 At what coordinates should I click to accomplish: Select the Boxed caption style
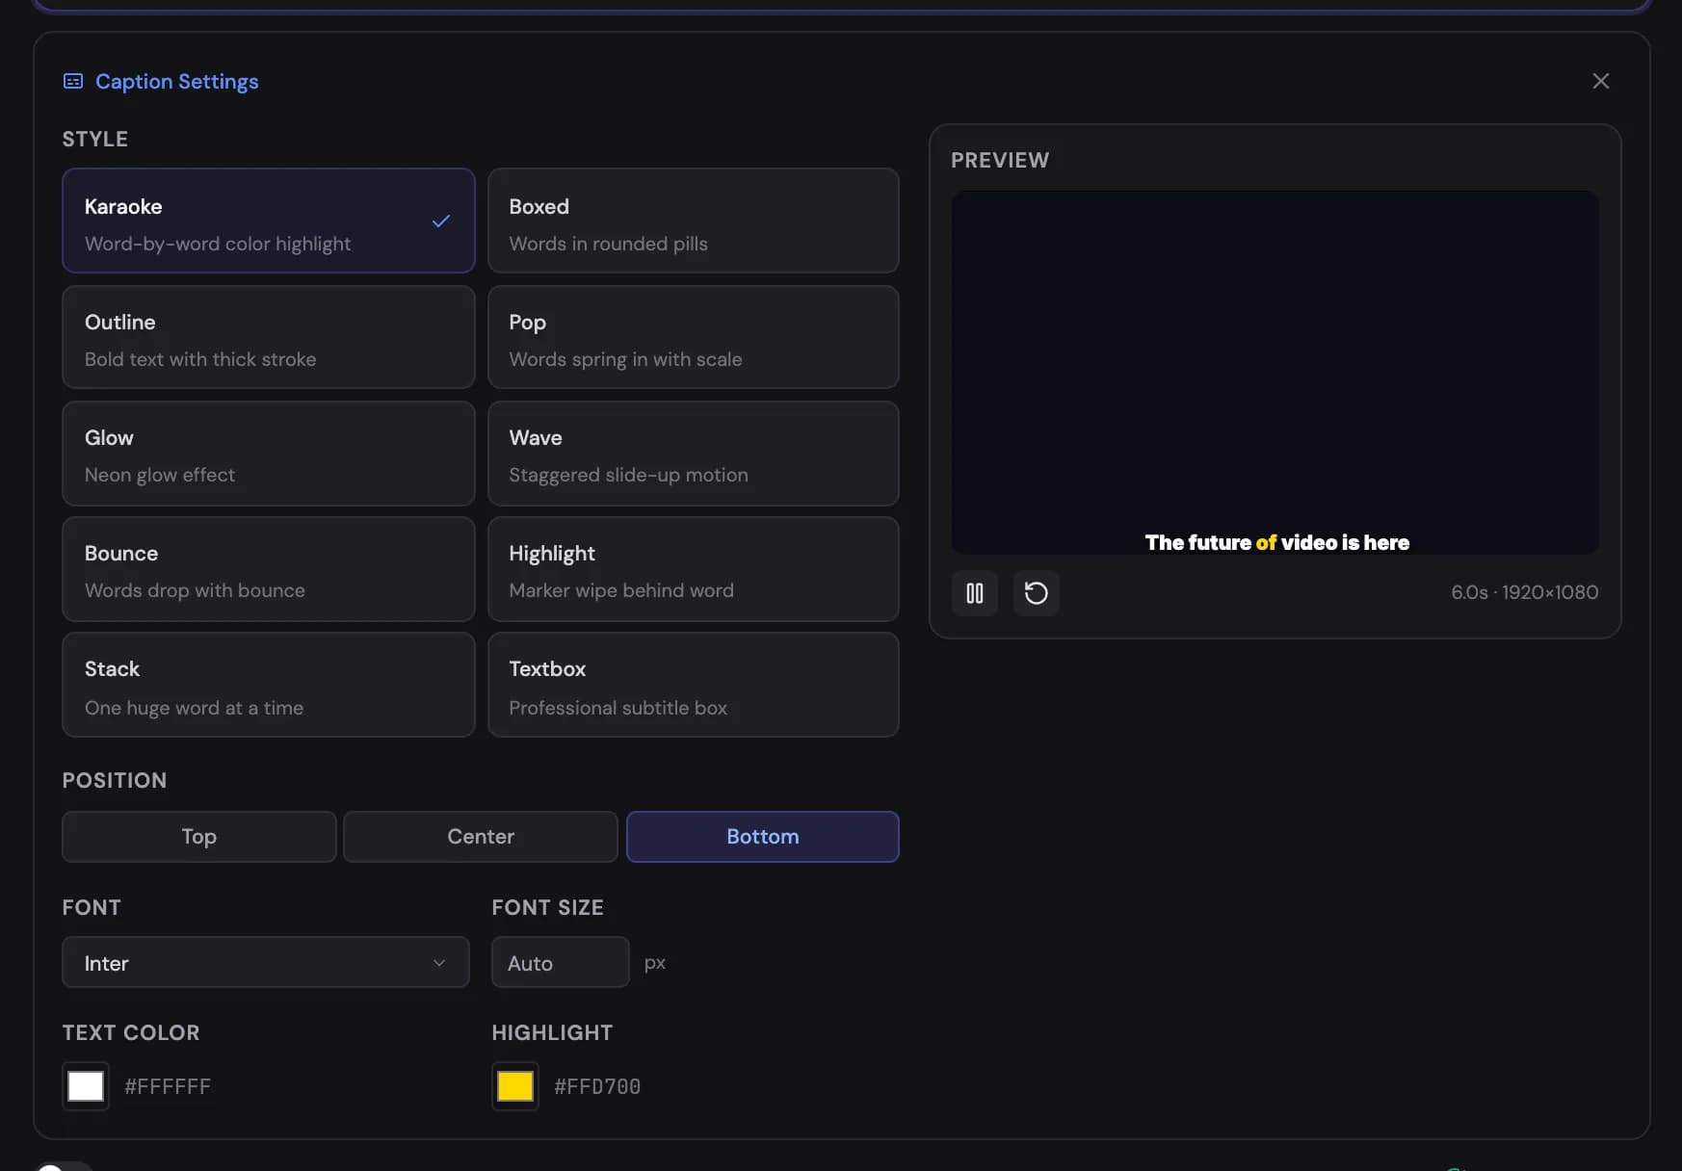click(x=693, y=221)
